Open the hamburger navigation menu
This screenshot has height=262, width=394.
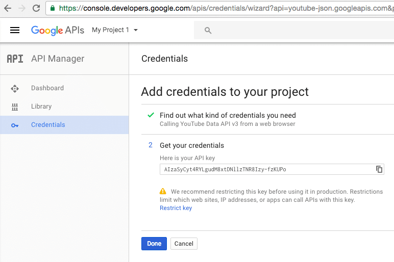[x=15, y=30]
